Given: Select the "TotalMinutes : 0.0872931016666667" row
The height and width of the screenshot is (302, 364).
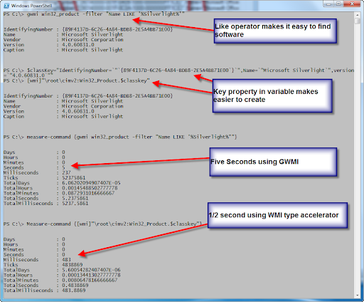Looking at the screenshot, I should (59, 193).
